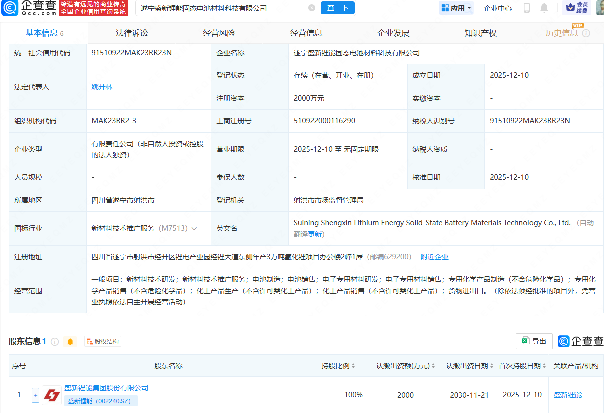Click the company name search input field

pyautogui.click(x=220, y=8)
